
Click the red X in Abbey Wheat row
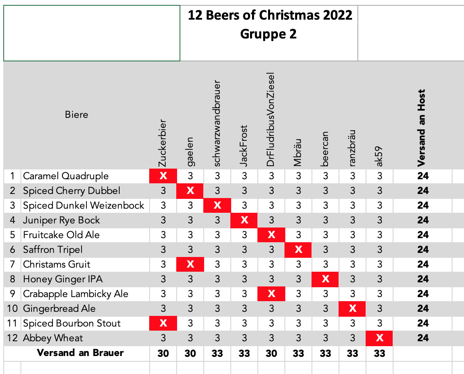[380, 338]
